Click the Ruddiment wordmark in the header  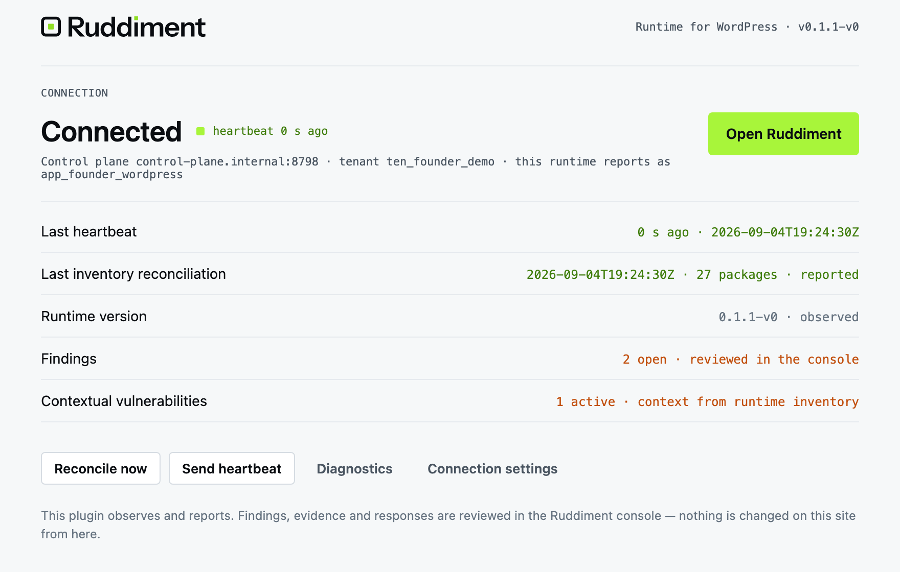point(137,27)
